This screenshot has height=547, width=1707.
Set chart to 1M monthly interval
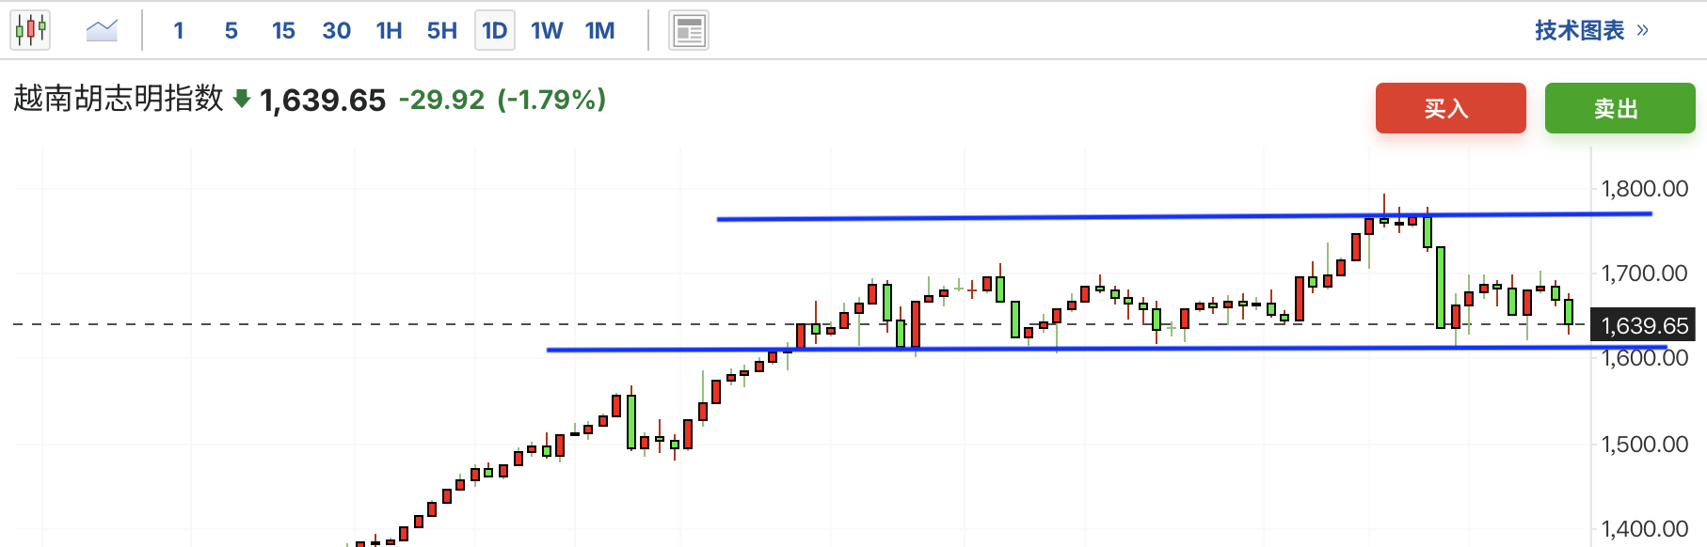click(x=599, y=31)
